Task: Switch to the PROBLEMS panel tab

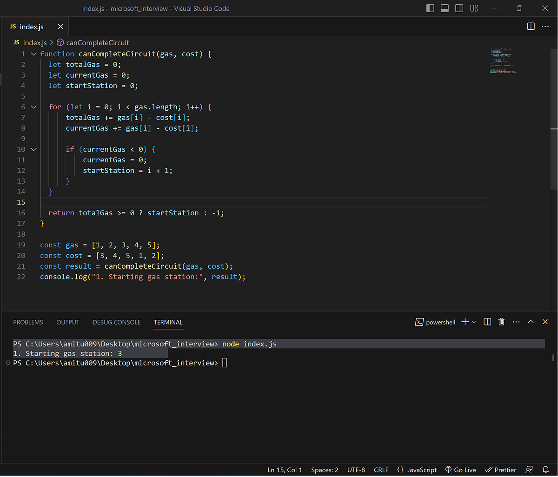Action: coord(28,322)
